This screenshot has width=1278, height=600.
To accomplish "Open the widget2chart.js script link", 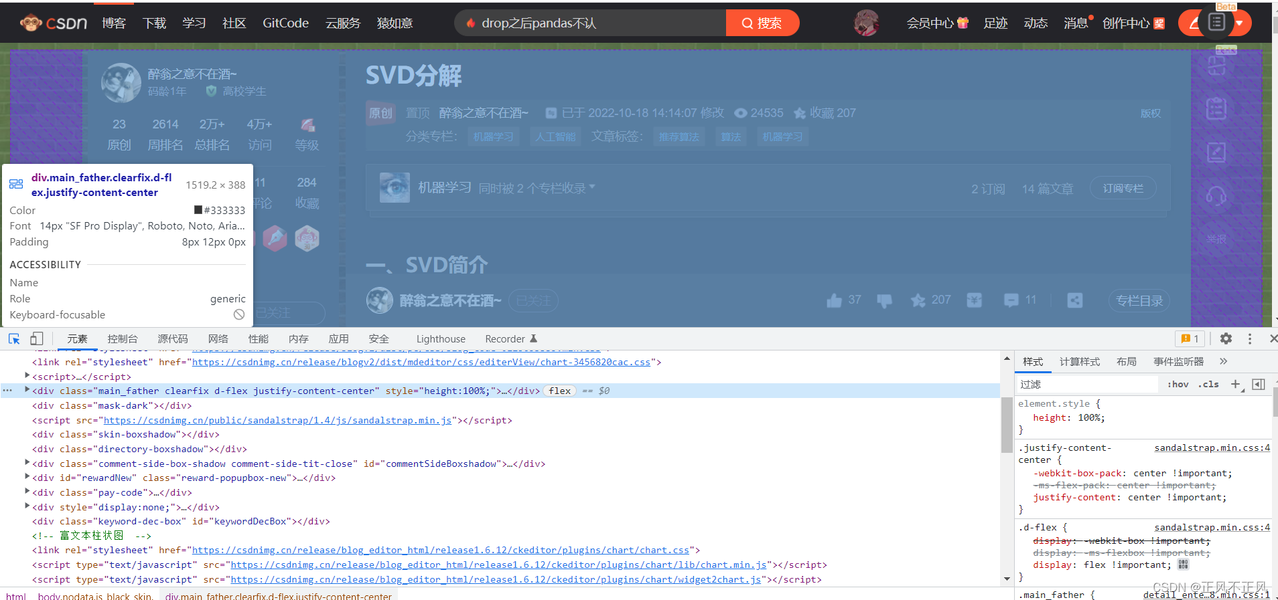I will [x=496, y=580].
